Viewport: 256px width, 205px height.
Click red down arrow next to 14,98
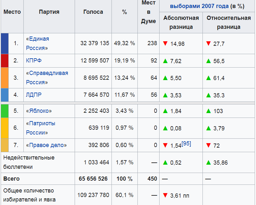165,44
